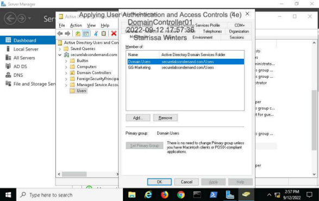Image resolution: width=319 pixels, height=201 pixels.
Task: Expand Saved Queries tree node
Action: coord(60,49)
